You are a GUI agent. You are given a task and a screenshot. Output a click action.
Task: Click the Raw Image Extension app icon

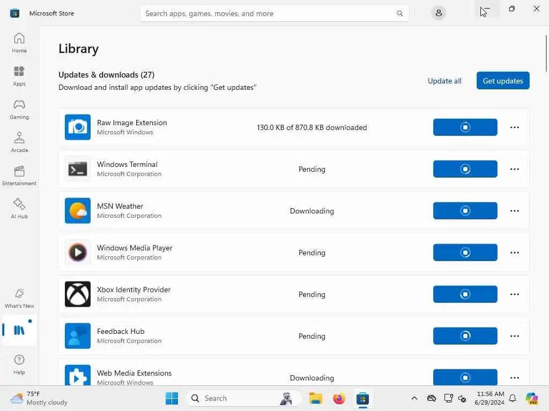(78, 127)
